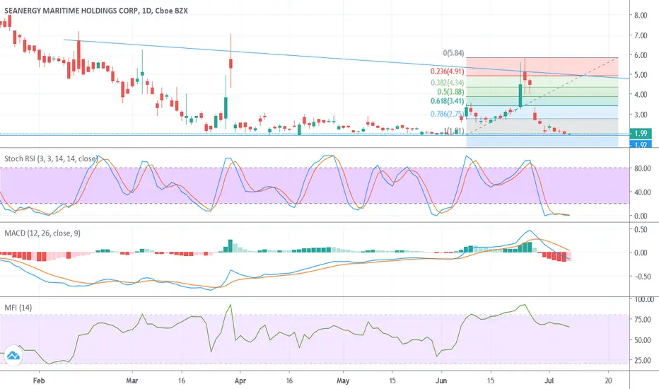
Task: Click the Jul date label on time axis
Action: click(549, 381)
